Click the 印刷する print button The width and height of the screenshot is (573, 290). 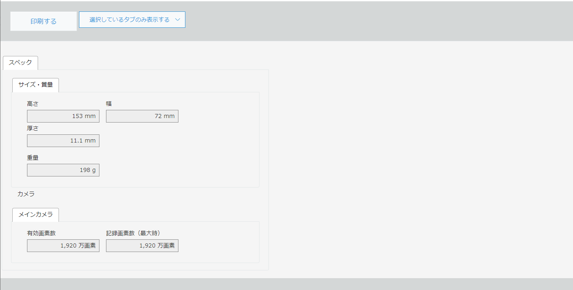43,21
